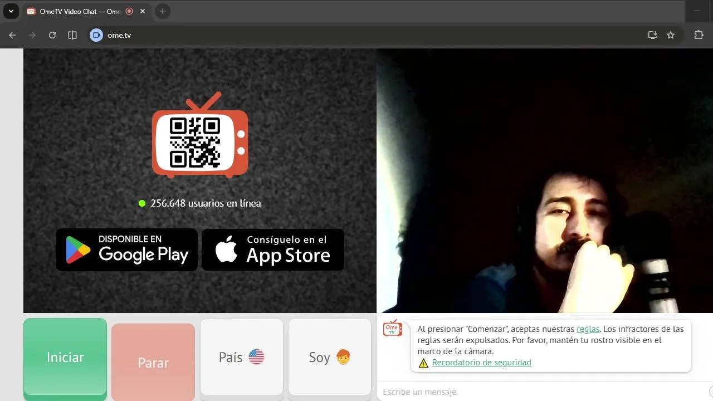Click the OmeTV QR code television logo
The height and width of the screenshot is (401, 713).
(x=200, y=135)
